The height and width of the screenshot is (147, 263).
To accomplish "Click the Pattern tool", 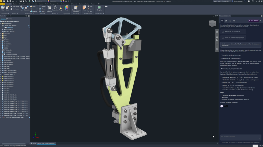I will tap(42, 6).
